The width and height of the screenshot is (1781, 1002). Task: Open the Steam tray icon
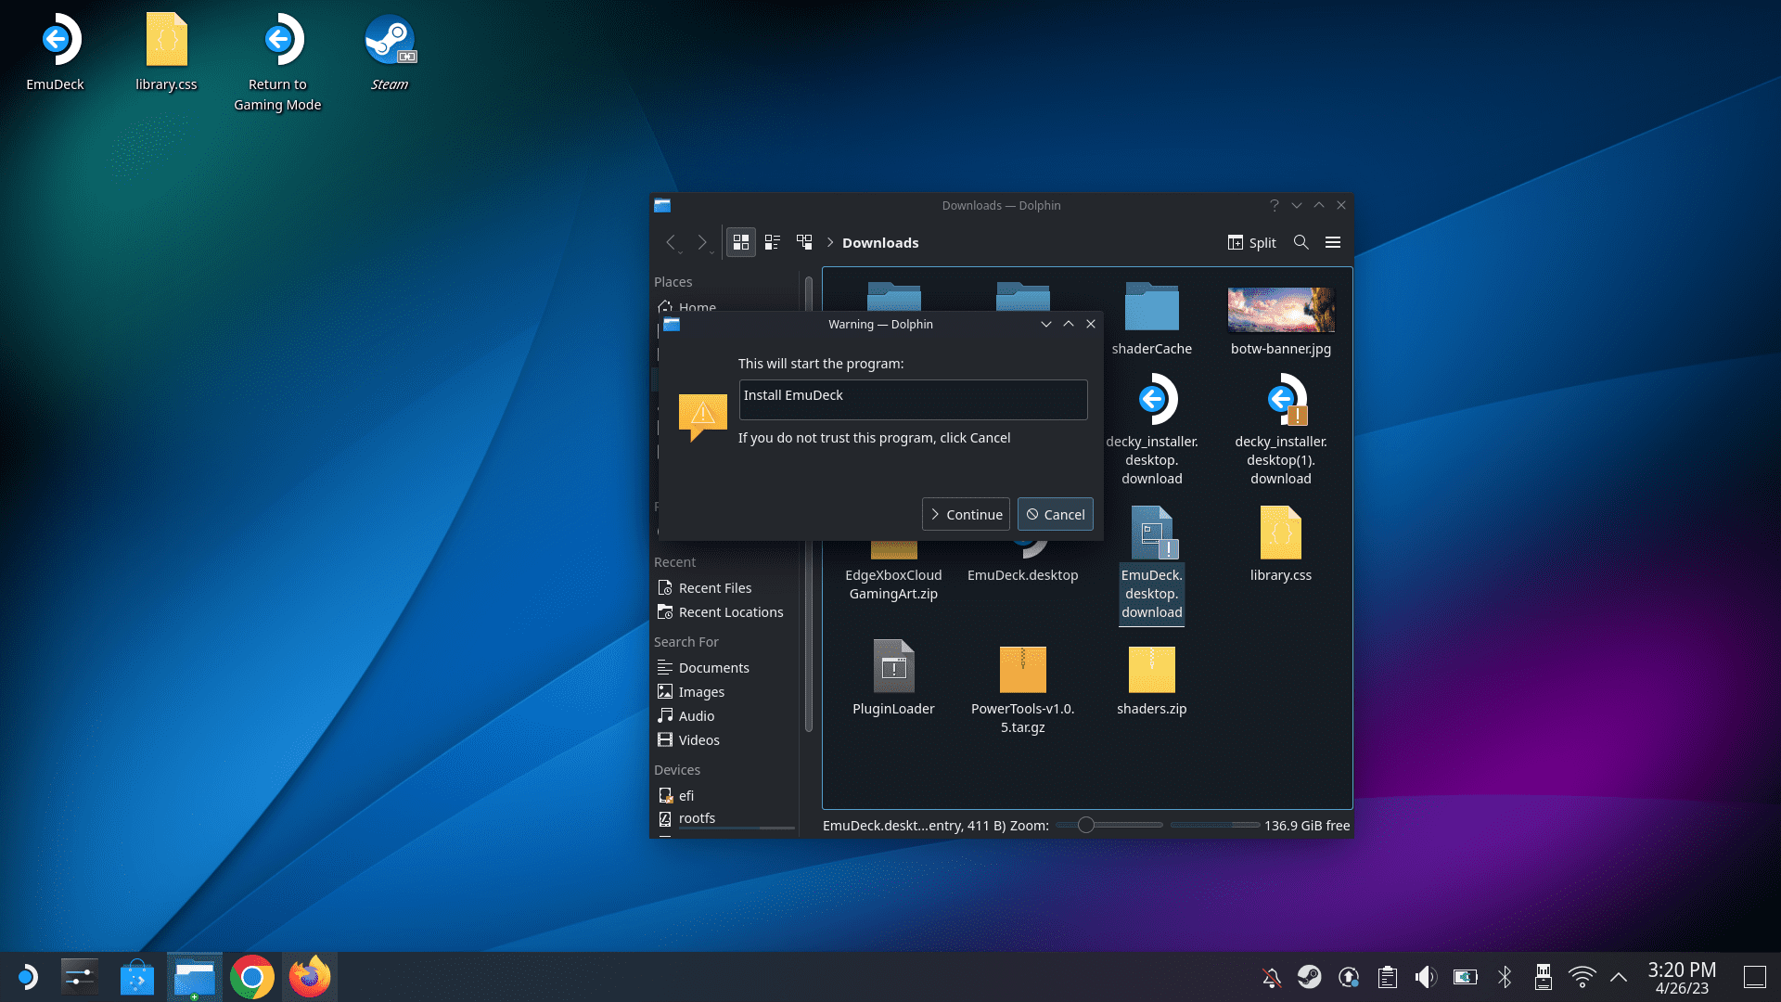click(1310, 977)
